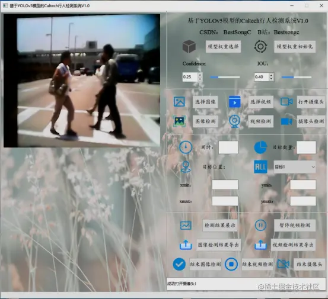Viewport: 328px width, 299px height.
Task: Click the 结束摄像头 button
Action: click(x=310, y=264)
